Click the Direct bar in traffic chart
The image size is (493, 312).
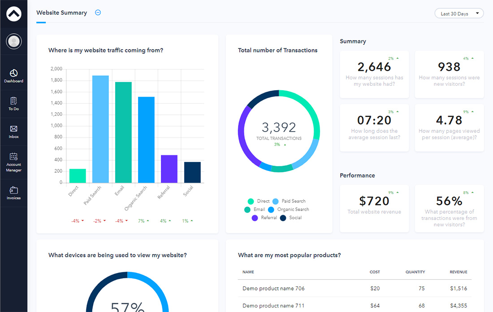point(78,176)
